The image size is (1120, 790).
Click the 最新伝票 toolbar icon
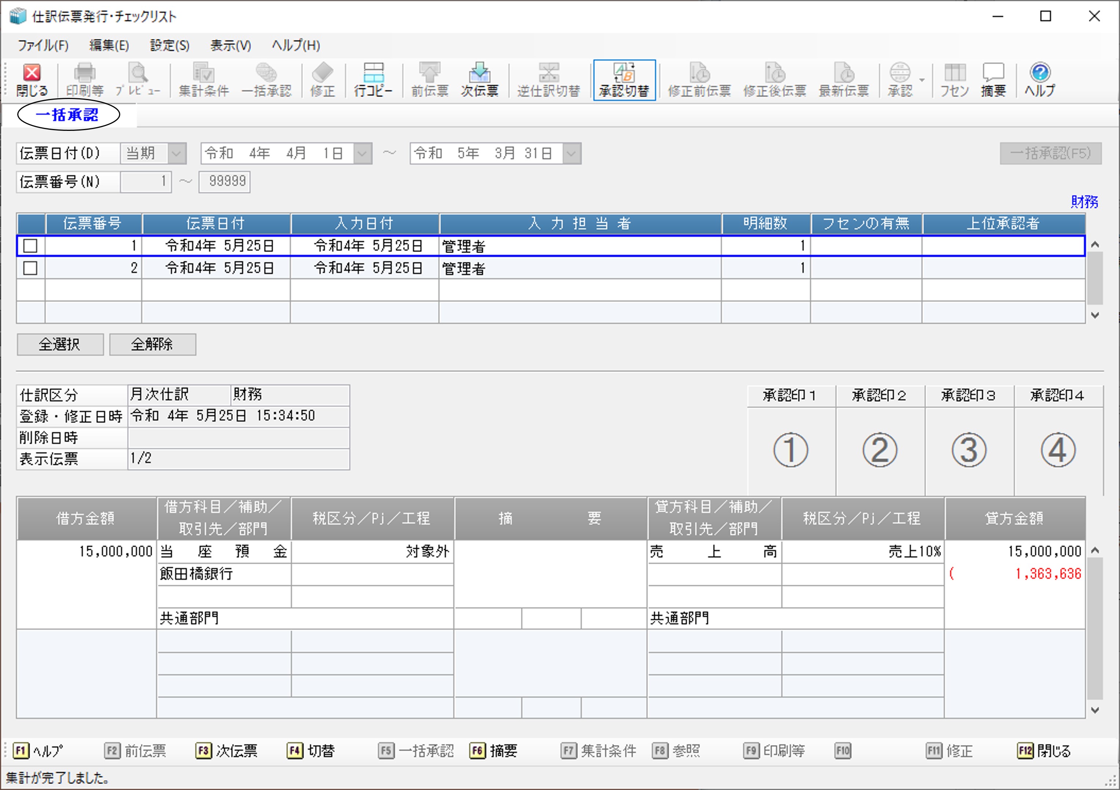click(844, 80)
